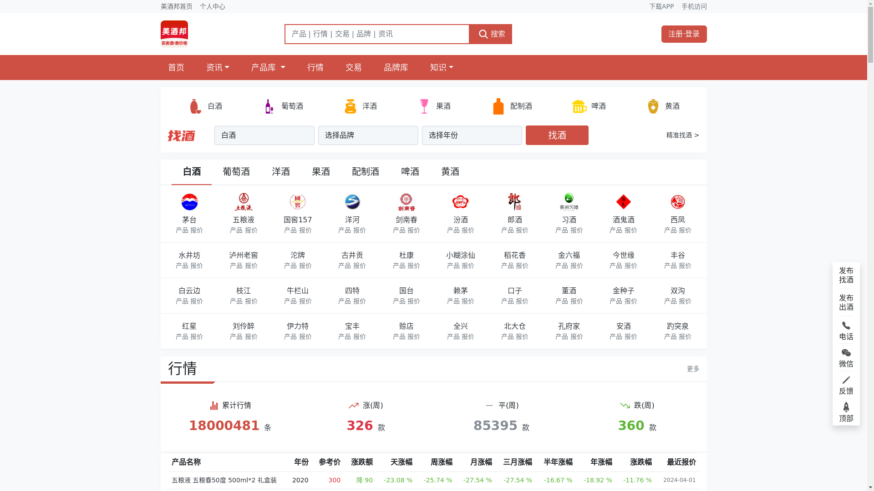Image resolution: width=874 pixels, height=491 pixels.
Task: Click the 注册·登录 button
Action: [684, 34]
